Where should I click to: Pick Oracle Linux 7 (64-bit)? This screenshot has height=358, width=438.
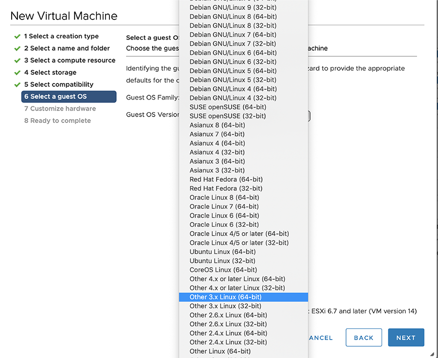point(243,206)
